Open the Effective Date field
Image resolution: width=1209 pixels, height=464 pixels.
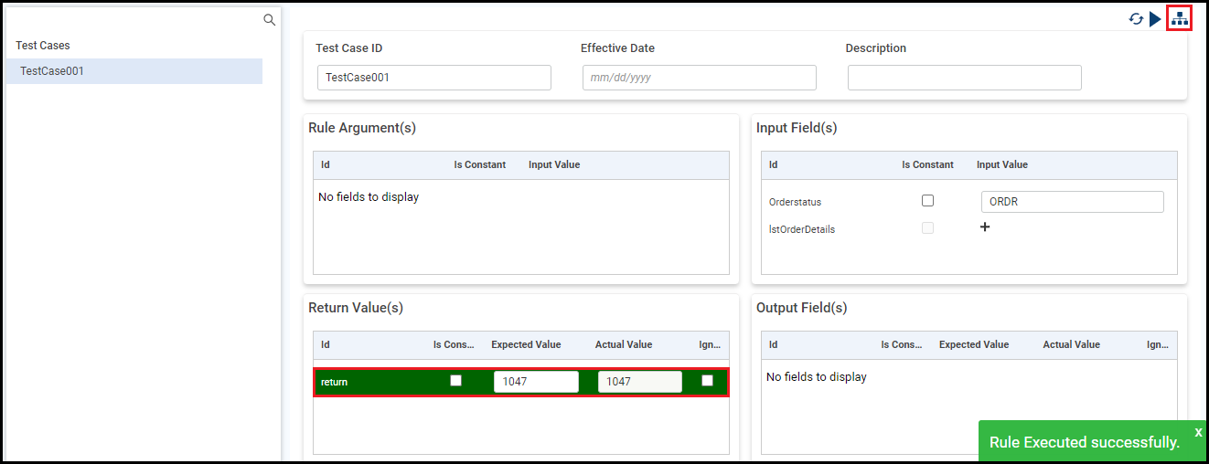[699, 78]
